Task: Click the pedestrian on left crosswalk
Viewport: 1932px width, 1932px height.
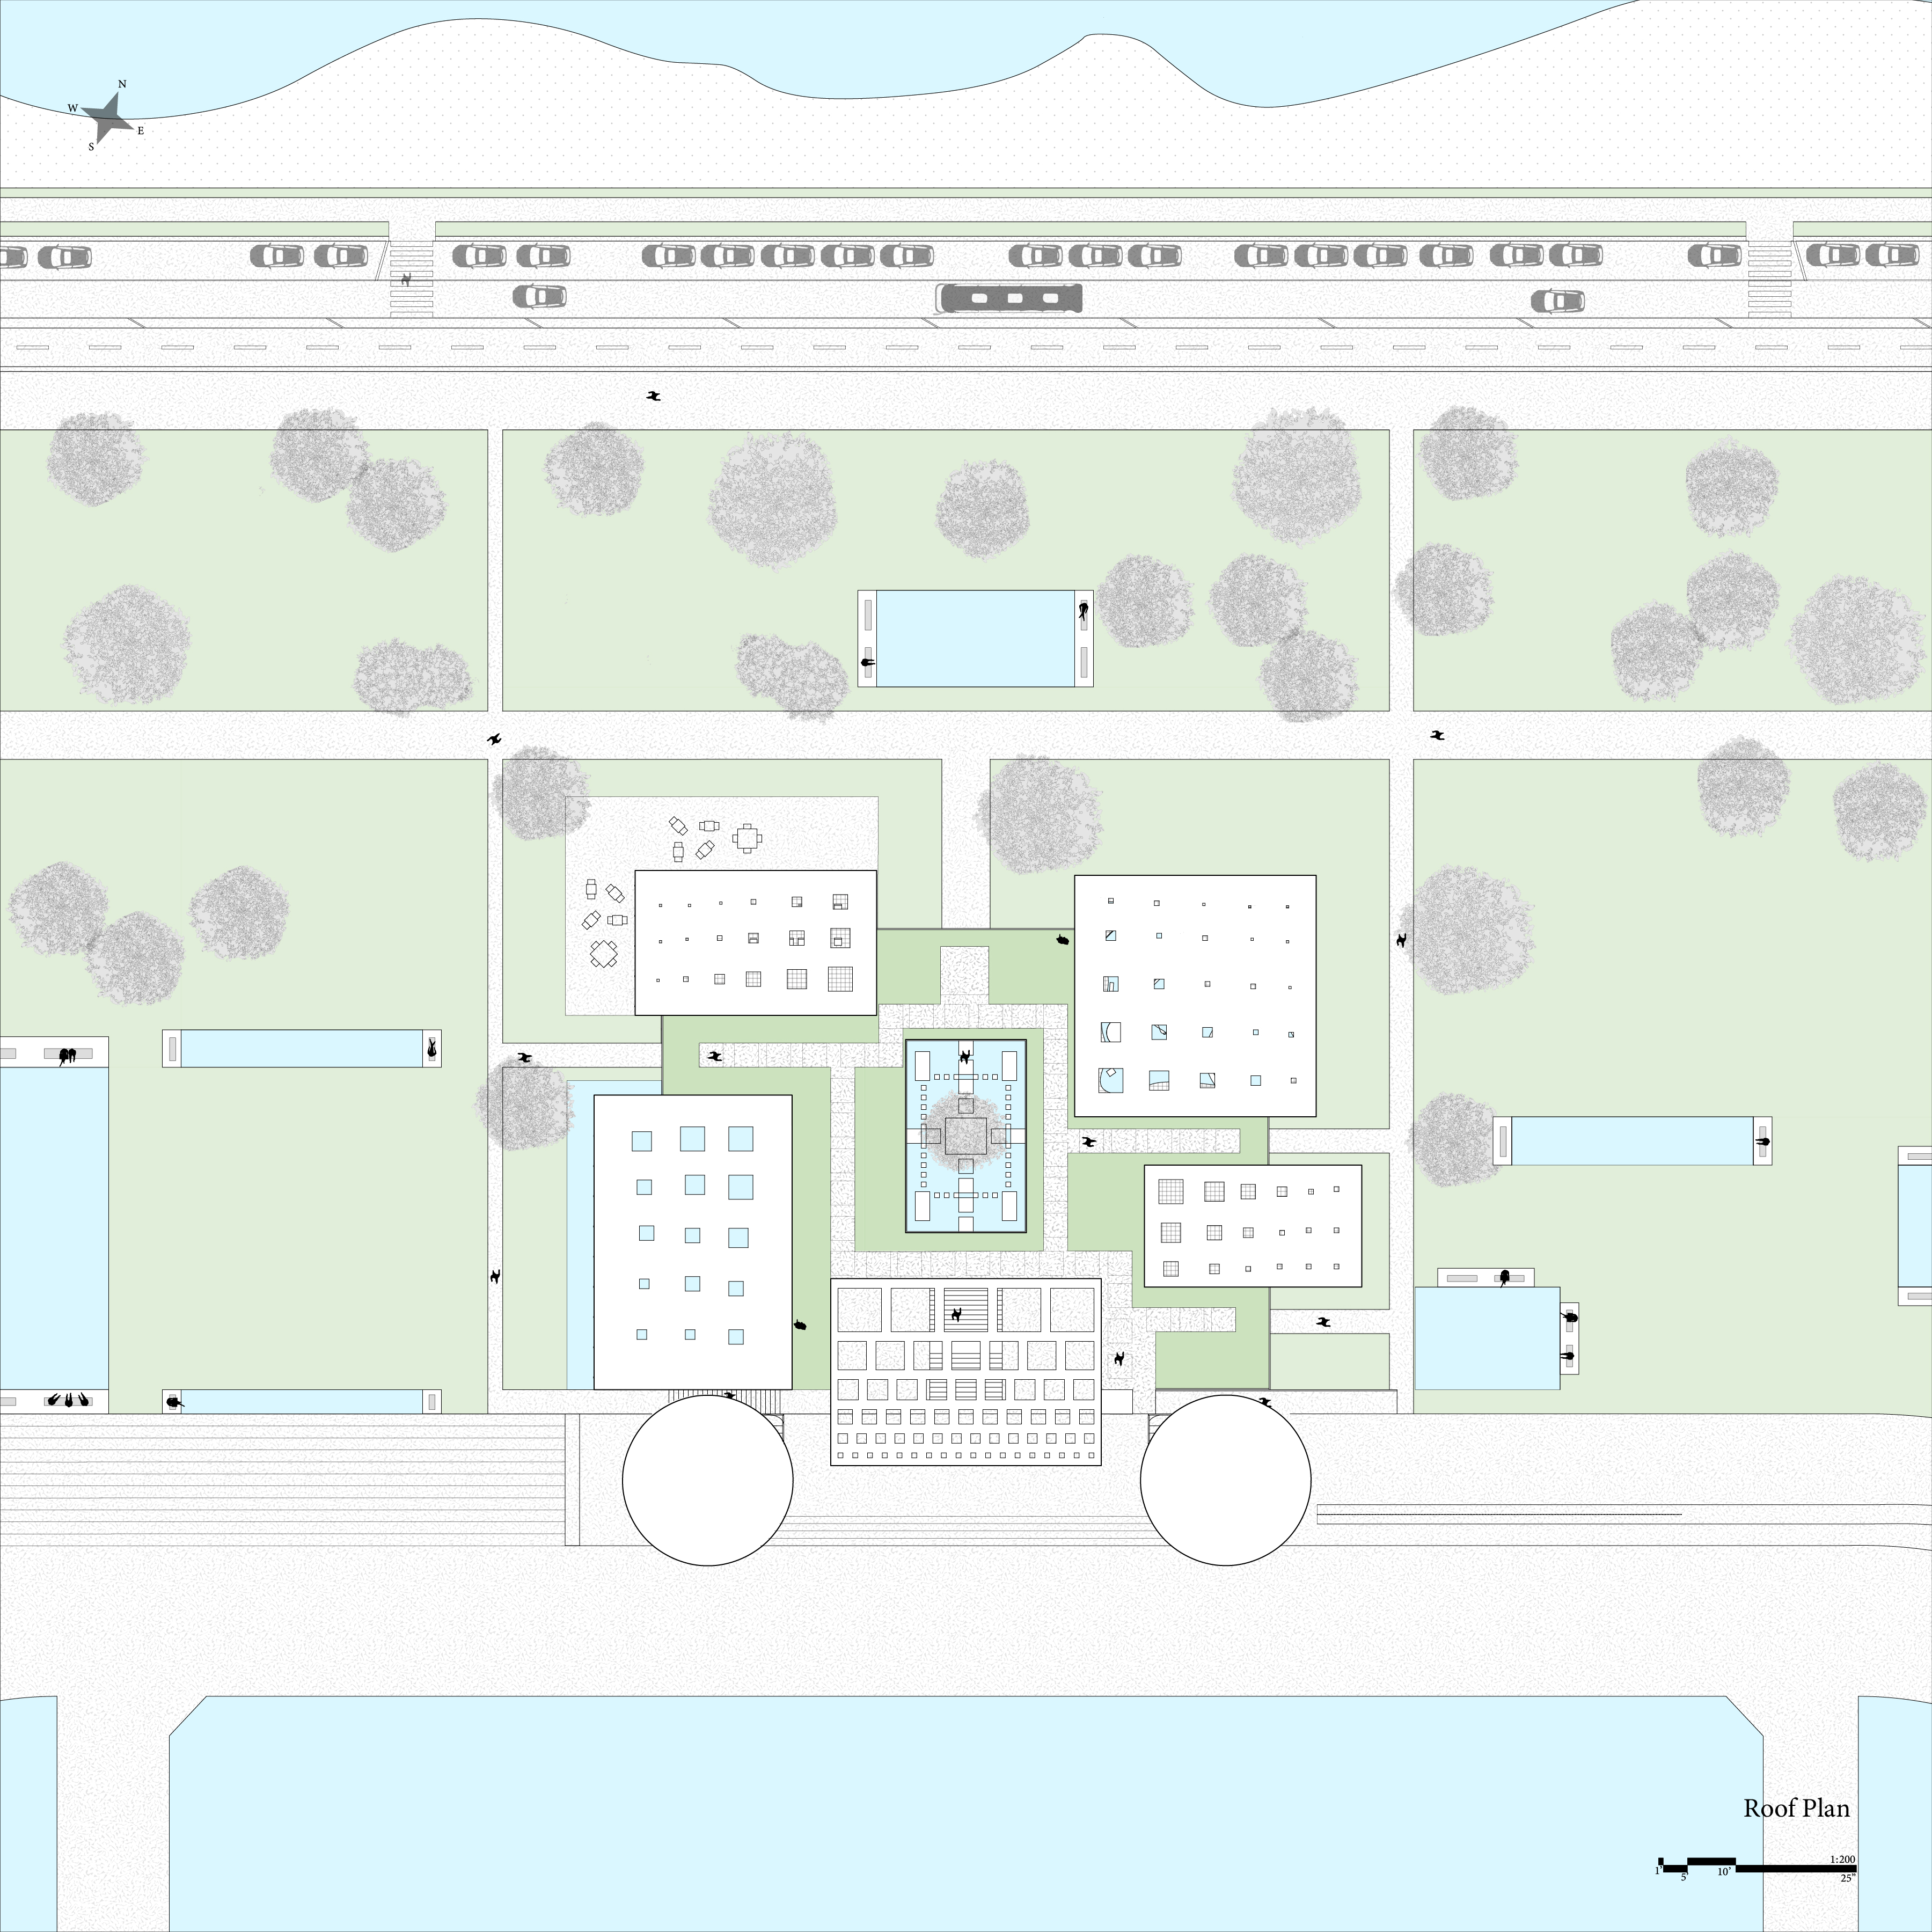Action: tap(406, 280)
